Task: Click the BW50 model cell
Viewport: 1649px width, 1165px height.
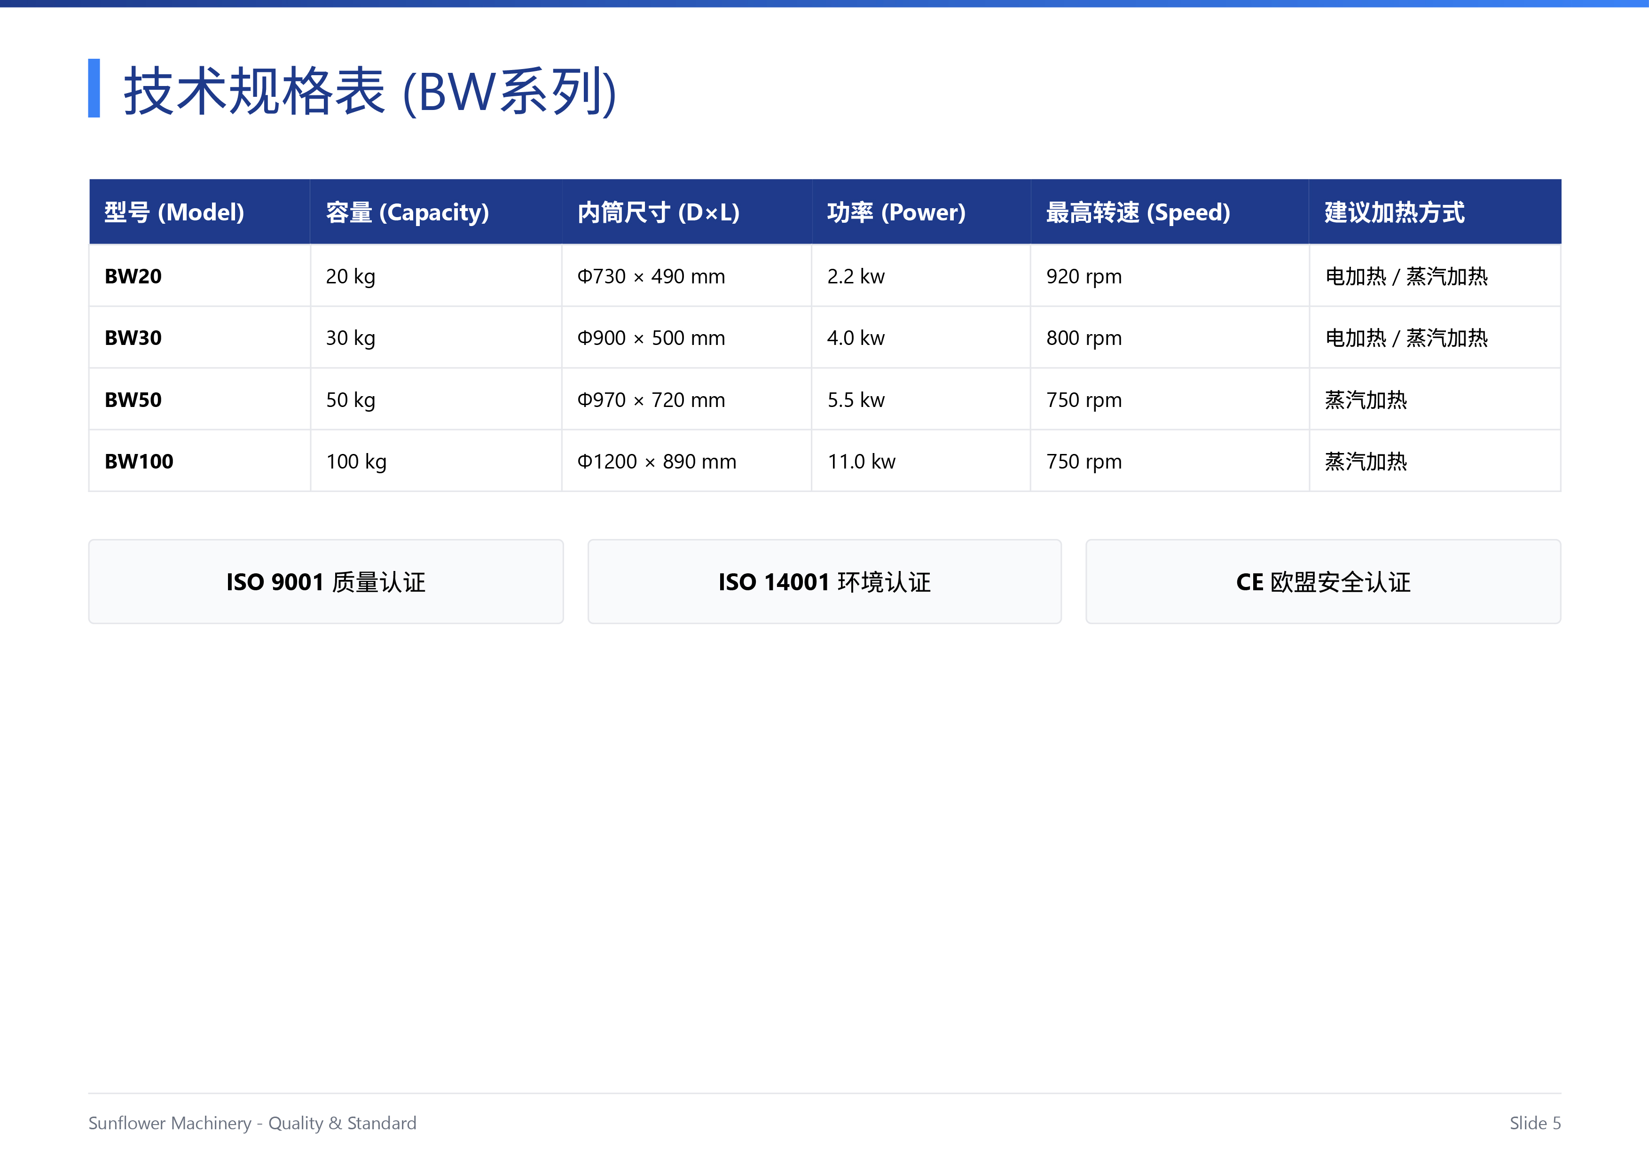Action: (x=200, y=399)
